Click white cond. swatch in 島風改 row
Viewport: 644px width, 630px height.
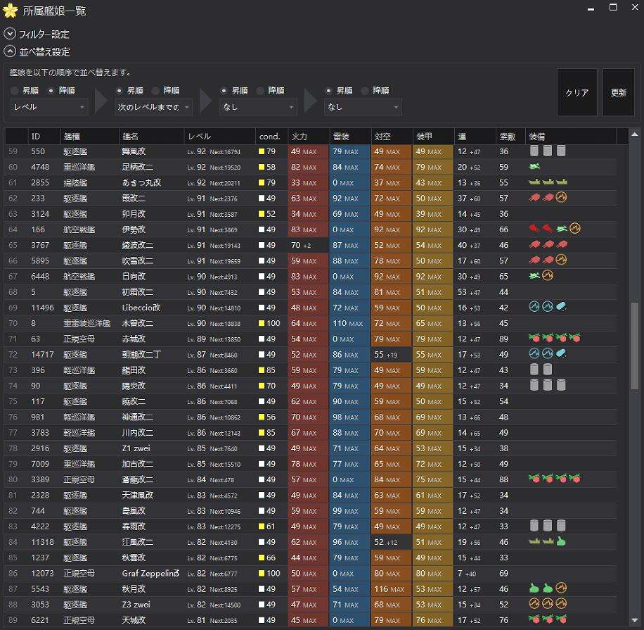pyautogui.click(x=262, y=511)
